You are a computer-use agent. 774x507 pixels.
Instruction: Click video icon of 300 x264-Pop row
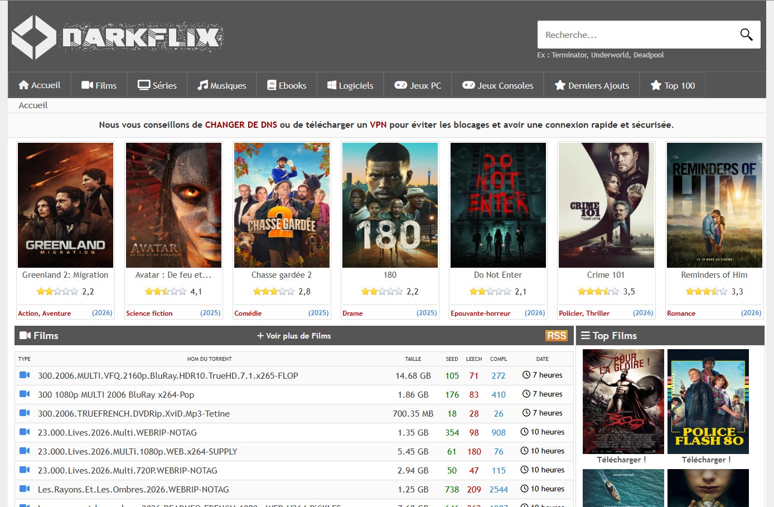pos(25,394)
